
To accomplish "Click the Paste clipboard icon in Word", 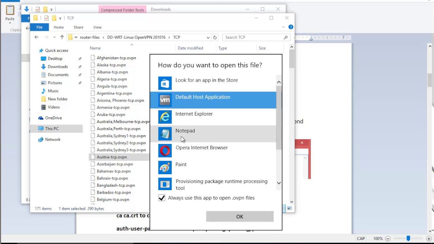I will [10, 9].
